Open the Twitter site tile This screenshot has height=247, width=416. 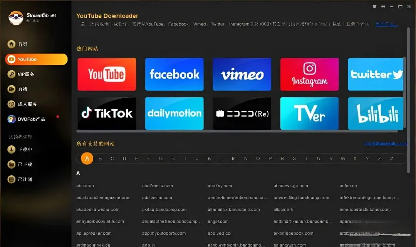coord(376,74)
